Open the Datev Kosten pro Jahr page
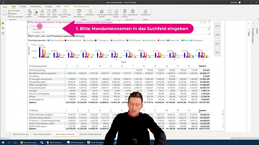 tap(21, 134)
